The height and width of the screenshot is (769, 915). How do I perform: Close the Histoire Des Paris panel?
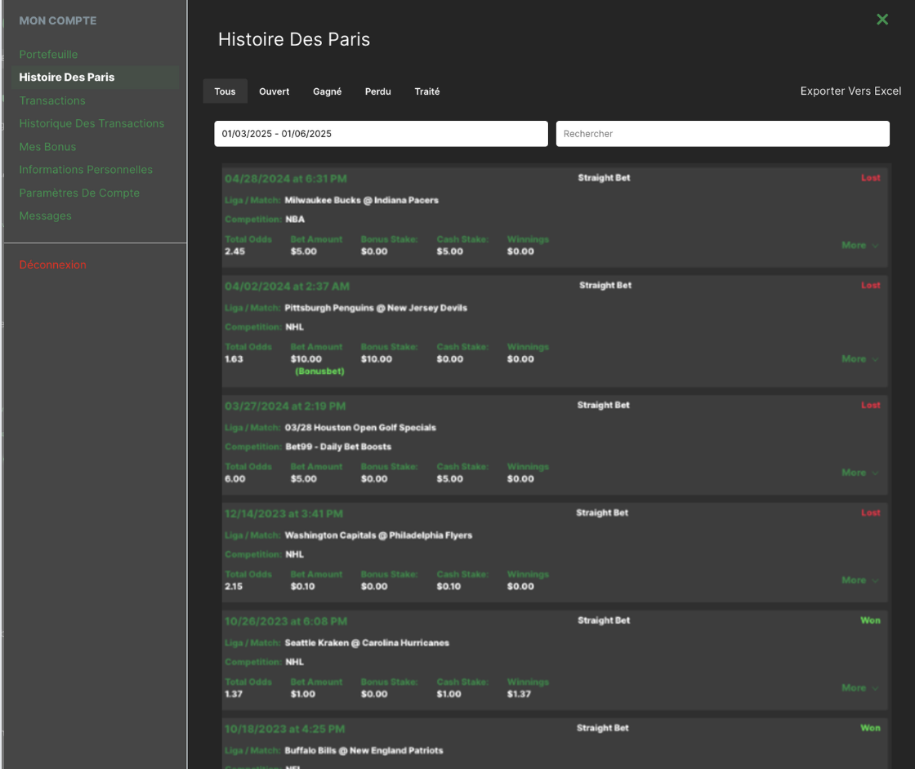coord(882,20)
